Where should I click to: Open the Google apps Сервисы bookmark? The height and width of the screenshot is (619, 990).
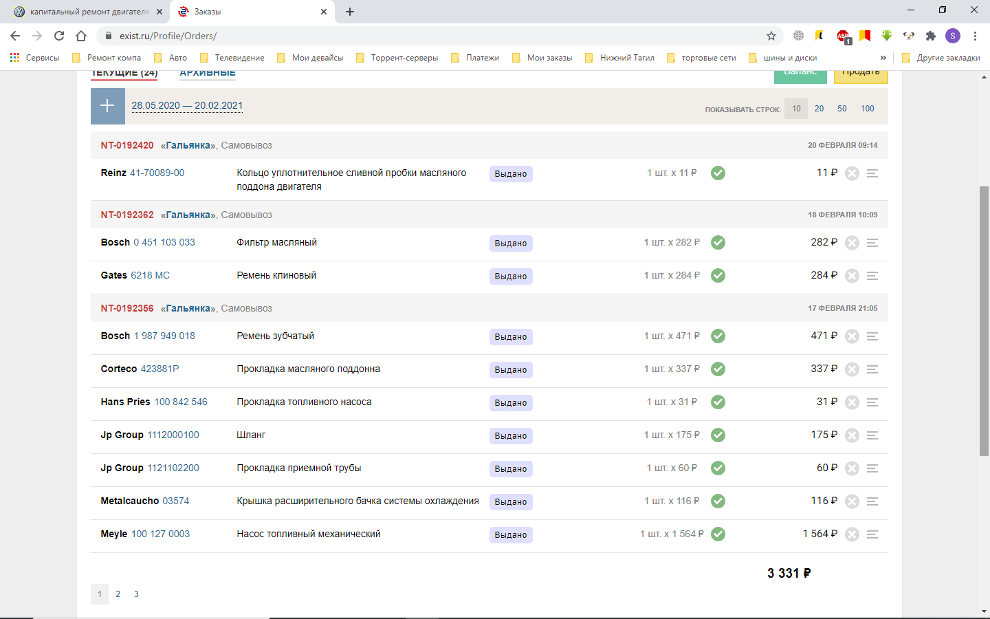(34, 58)
